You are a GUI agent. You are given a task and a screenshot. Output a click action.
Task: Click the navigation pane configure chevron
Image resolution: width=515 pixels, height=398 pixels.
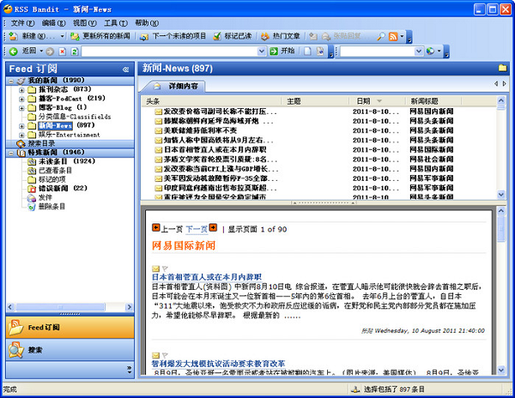pos(129,370)
